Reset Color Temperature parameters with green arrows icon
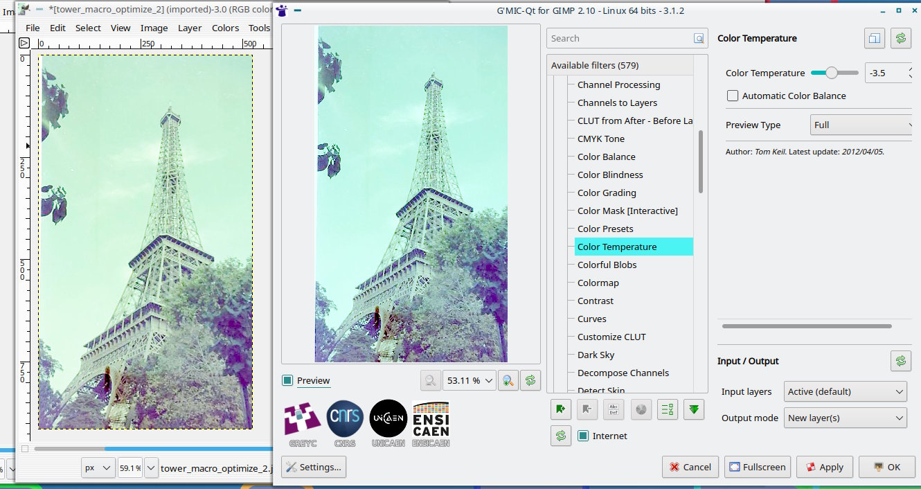Viewport: 921px width, 489px height. click(900, 38)
